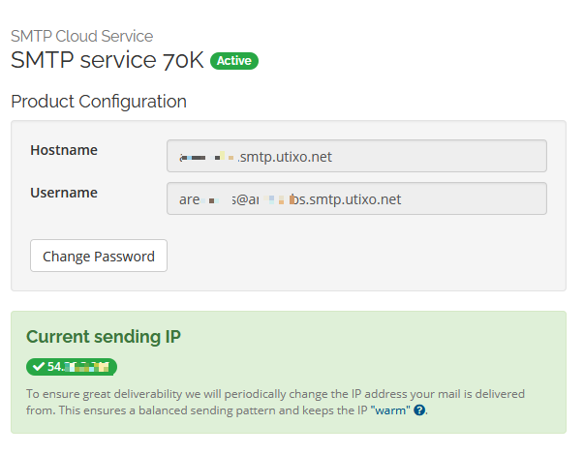The width and height of the screenshot is (584, 455).
Task: Click the green Active status badge
Action: pos(234,61)
